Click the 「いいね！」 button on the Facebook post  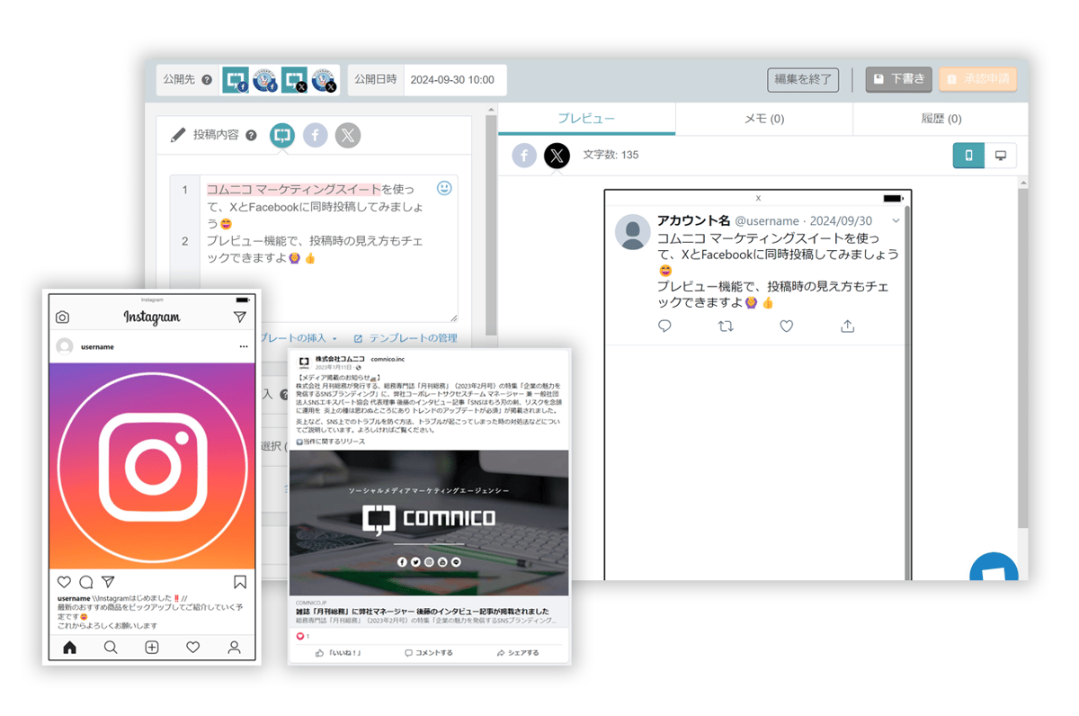pos(338,653)
